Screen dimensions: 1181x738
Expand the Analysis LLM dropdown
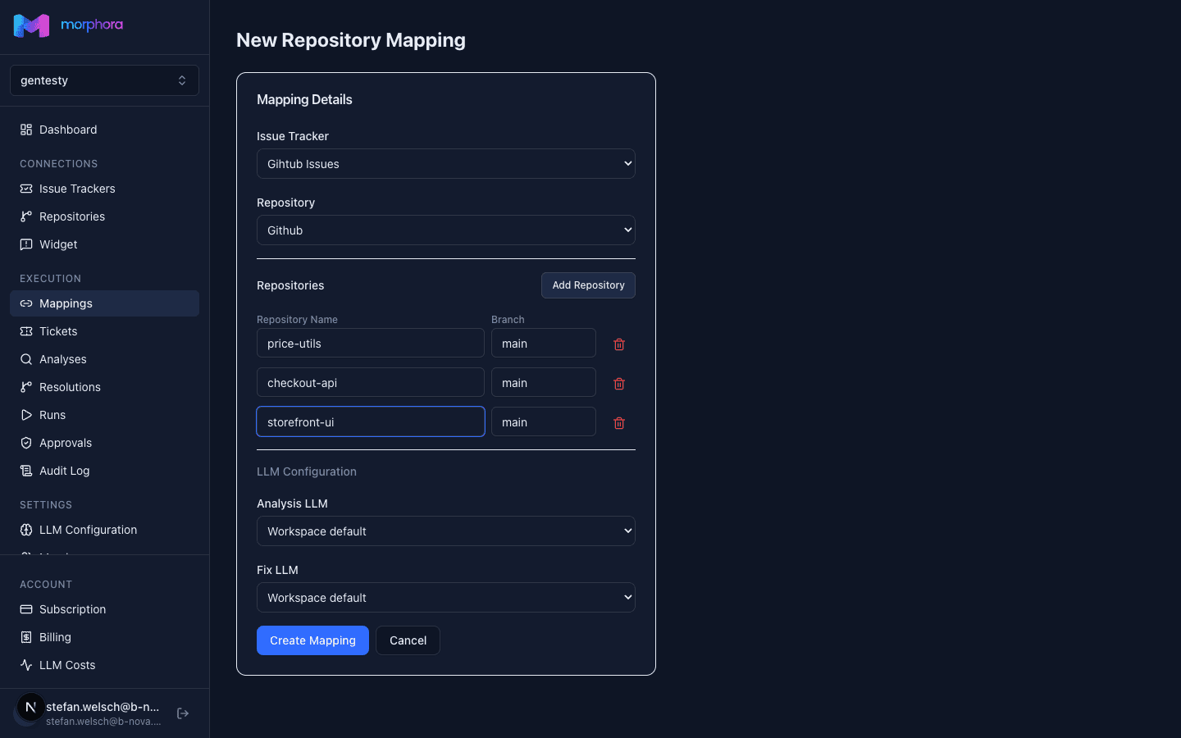[x=446, y=531]
